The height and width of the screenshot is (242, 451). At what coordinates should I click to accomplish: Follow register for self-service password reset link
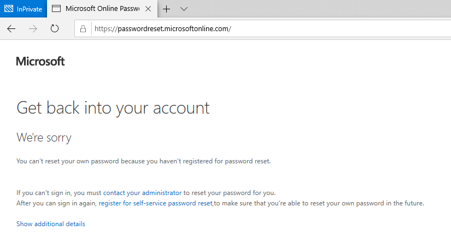click(156, 203)
